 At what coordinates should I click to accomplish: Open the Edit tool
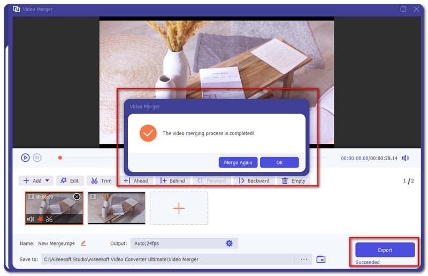click(70, 180)
